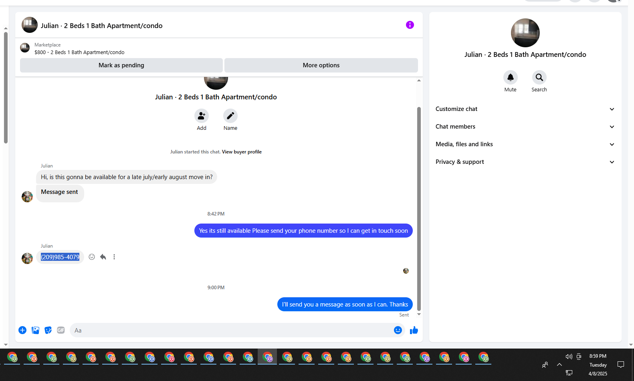Attach a photo file
Image resolution: width=634 pixels, height=381 pixels.
coord(35,330)
